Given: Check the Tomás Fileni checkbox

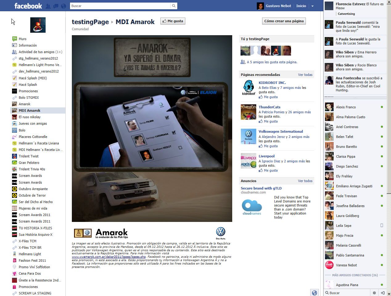Looking at the screenshot, I should click(167, 118).
